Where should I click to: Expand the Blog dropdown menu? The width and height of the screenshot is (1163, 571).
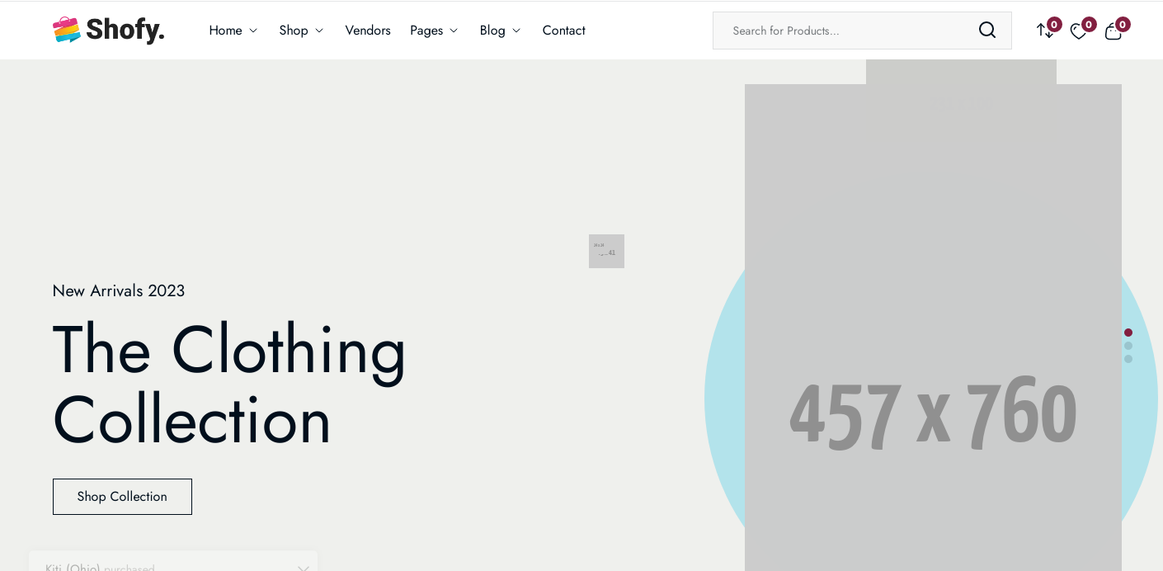pos(500,31)
